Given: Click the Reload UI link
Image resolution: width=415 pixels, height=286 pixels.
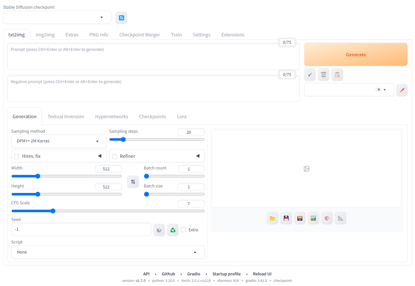Looking at the screenshot, I should tap(262, 274).
